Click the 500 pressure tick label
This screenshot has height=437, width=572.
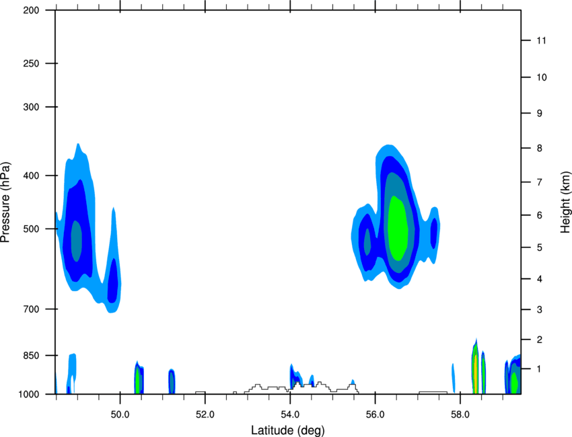(x=31, y=229)
